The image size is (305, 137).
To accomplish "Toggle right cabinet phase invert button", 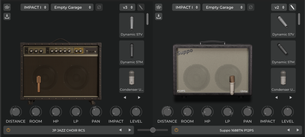I will pyautogui.click(x=250, y=7).
